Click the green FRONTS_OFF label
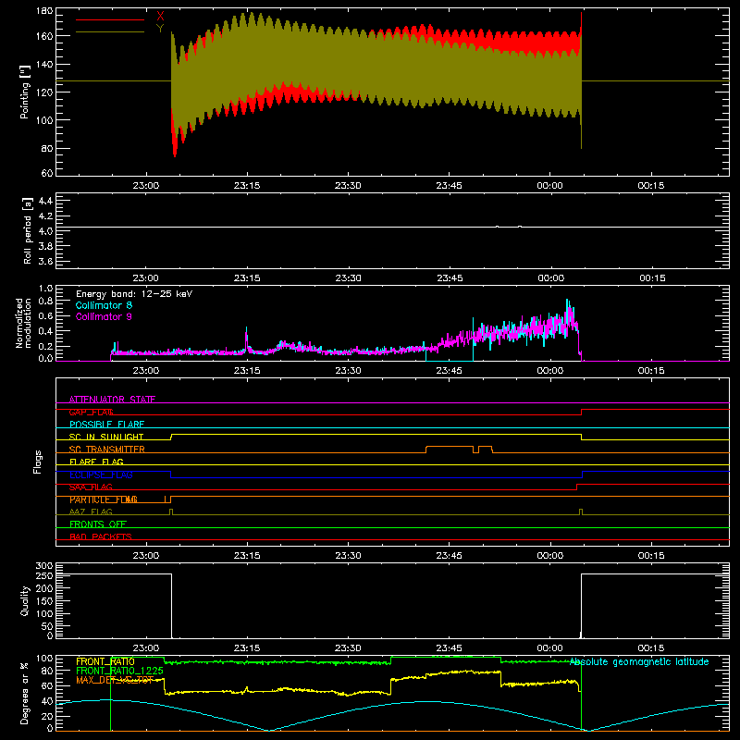This screenshot has height=740, width=740. 98,524
